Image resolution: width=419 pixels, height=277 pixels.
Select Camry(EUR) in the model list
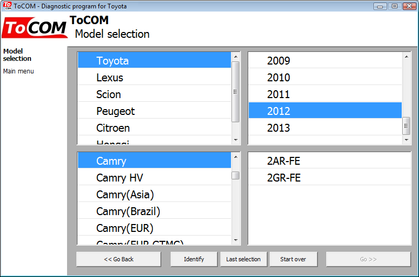[x=155, y=228]
